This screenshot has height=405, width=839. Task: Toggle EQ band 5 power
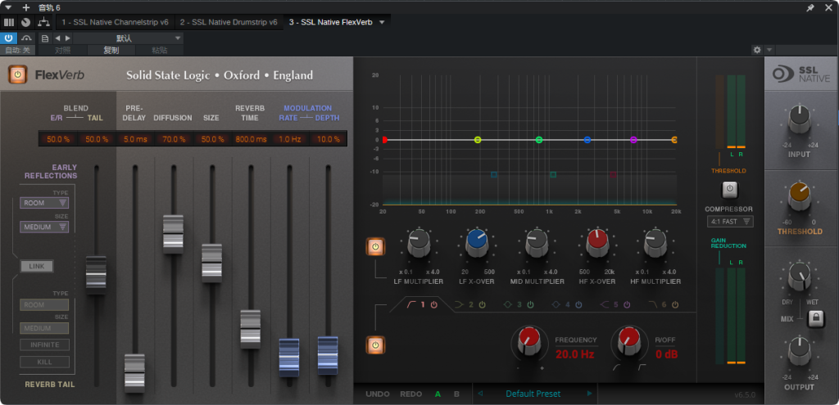[x=627, y=304]
